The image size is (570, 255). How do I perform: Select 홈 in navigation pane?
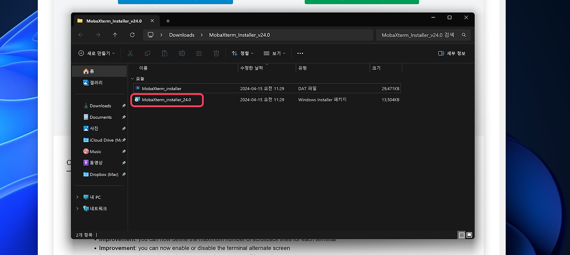(100, 71)
